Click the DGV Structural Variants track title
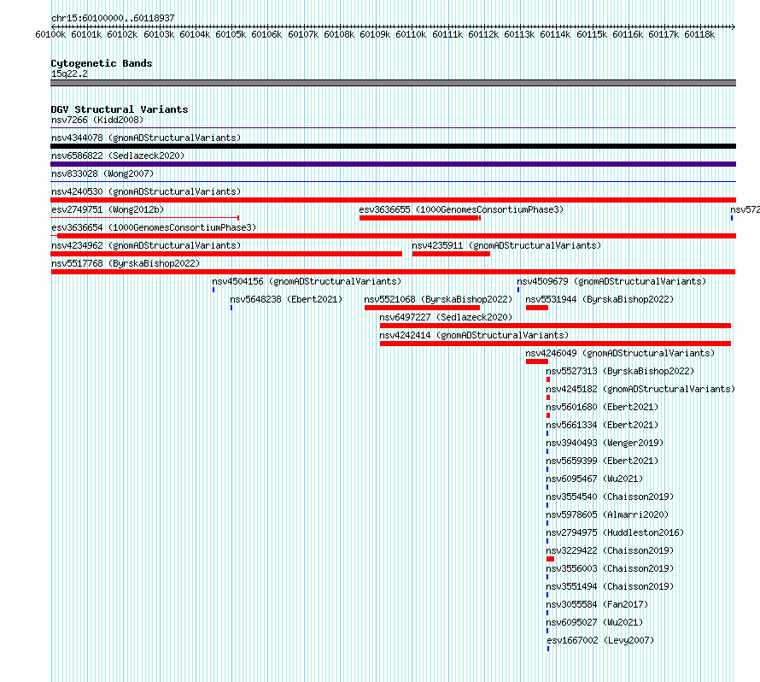 pyautogui.click(x=120, y=109)
